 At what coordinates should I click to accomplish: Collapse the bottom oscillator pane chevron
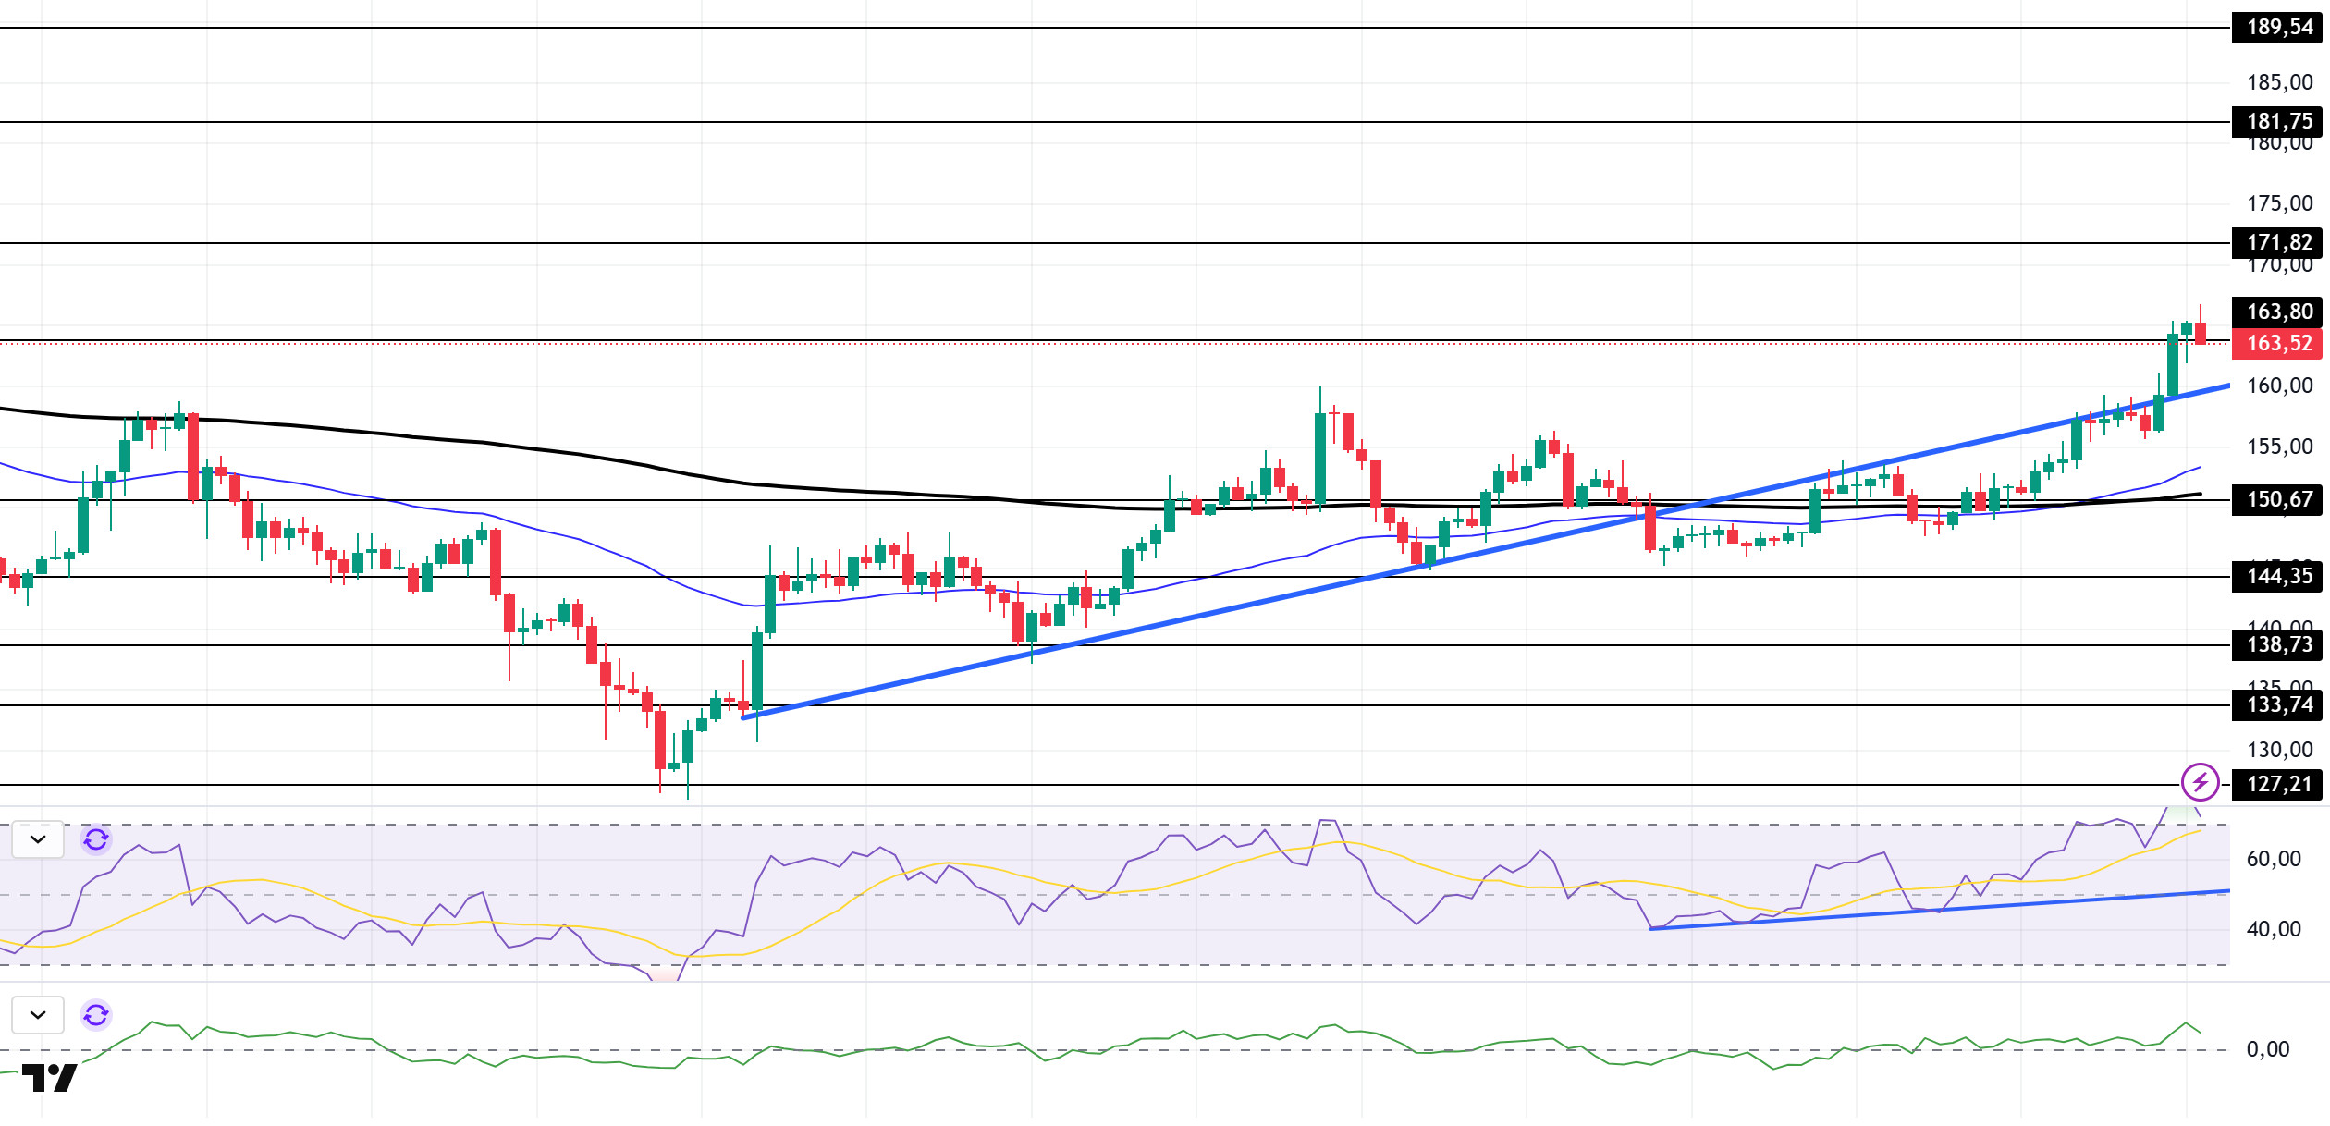click(x=38, y=1015)
